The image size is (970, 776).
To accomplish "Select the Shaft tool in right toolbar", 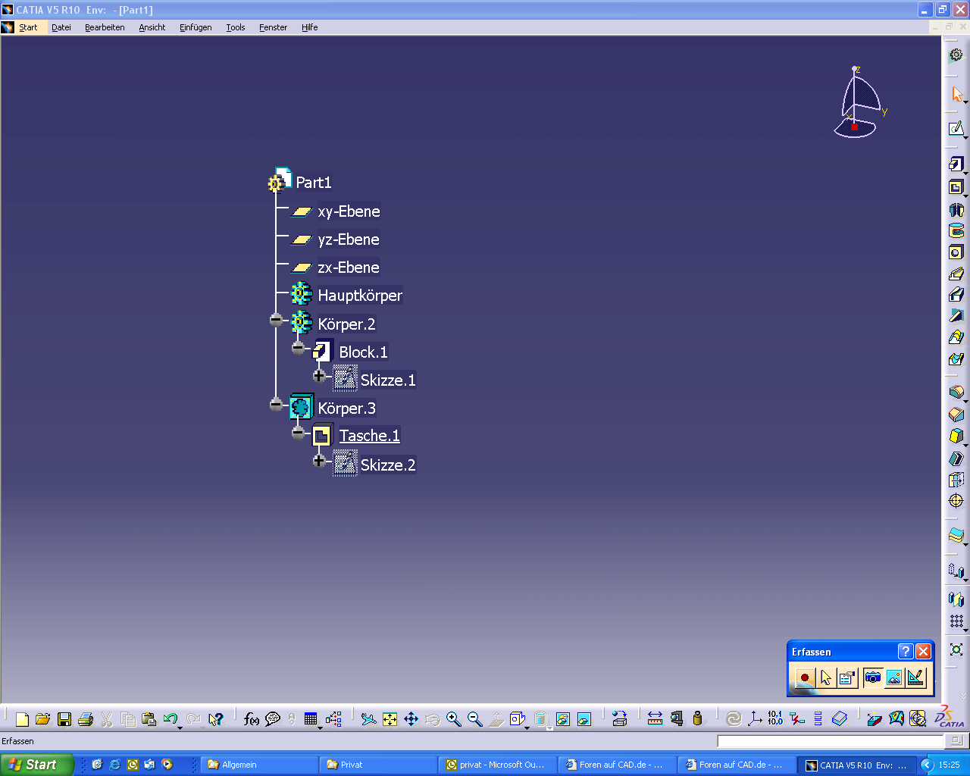I will click(956, 209).
